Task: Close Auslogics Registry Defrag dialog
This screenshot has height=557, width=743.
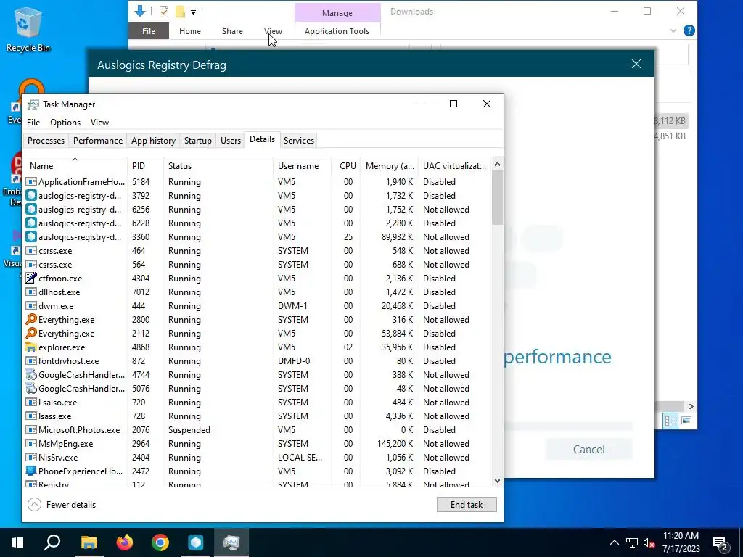Action: tap(636, 64)
